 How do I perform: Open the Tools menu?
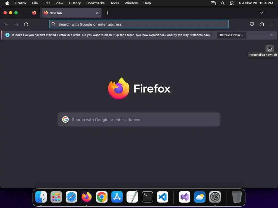point(115,3)
